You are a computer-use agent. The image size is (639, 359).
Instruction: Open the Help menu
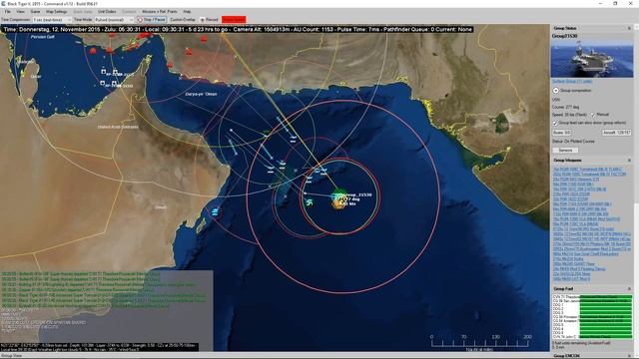(187, 11)
